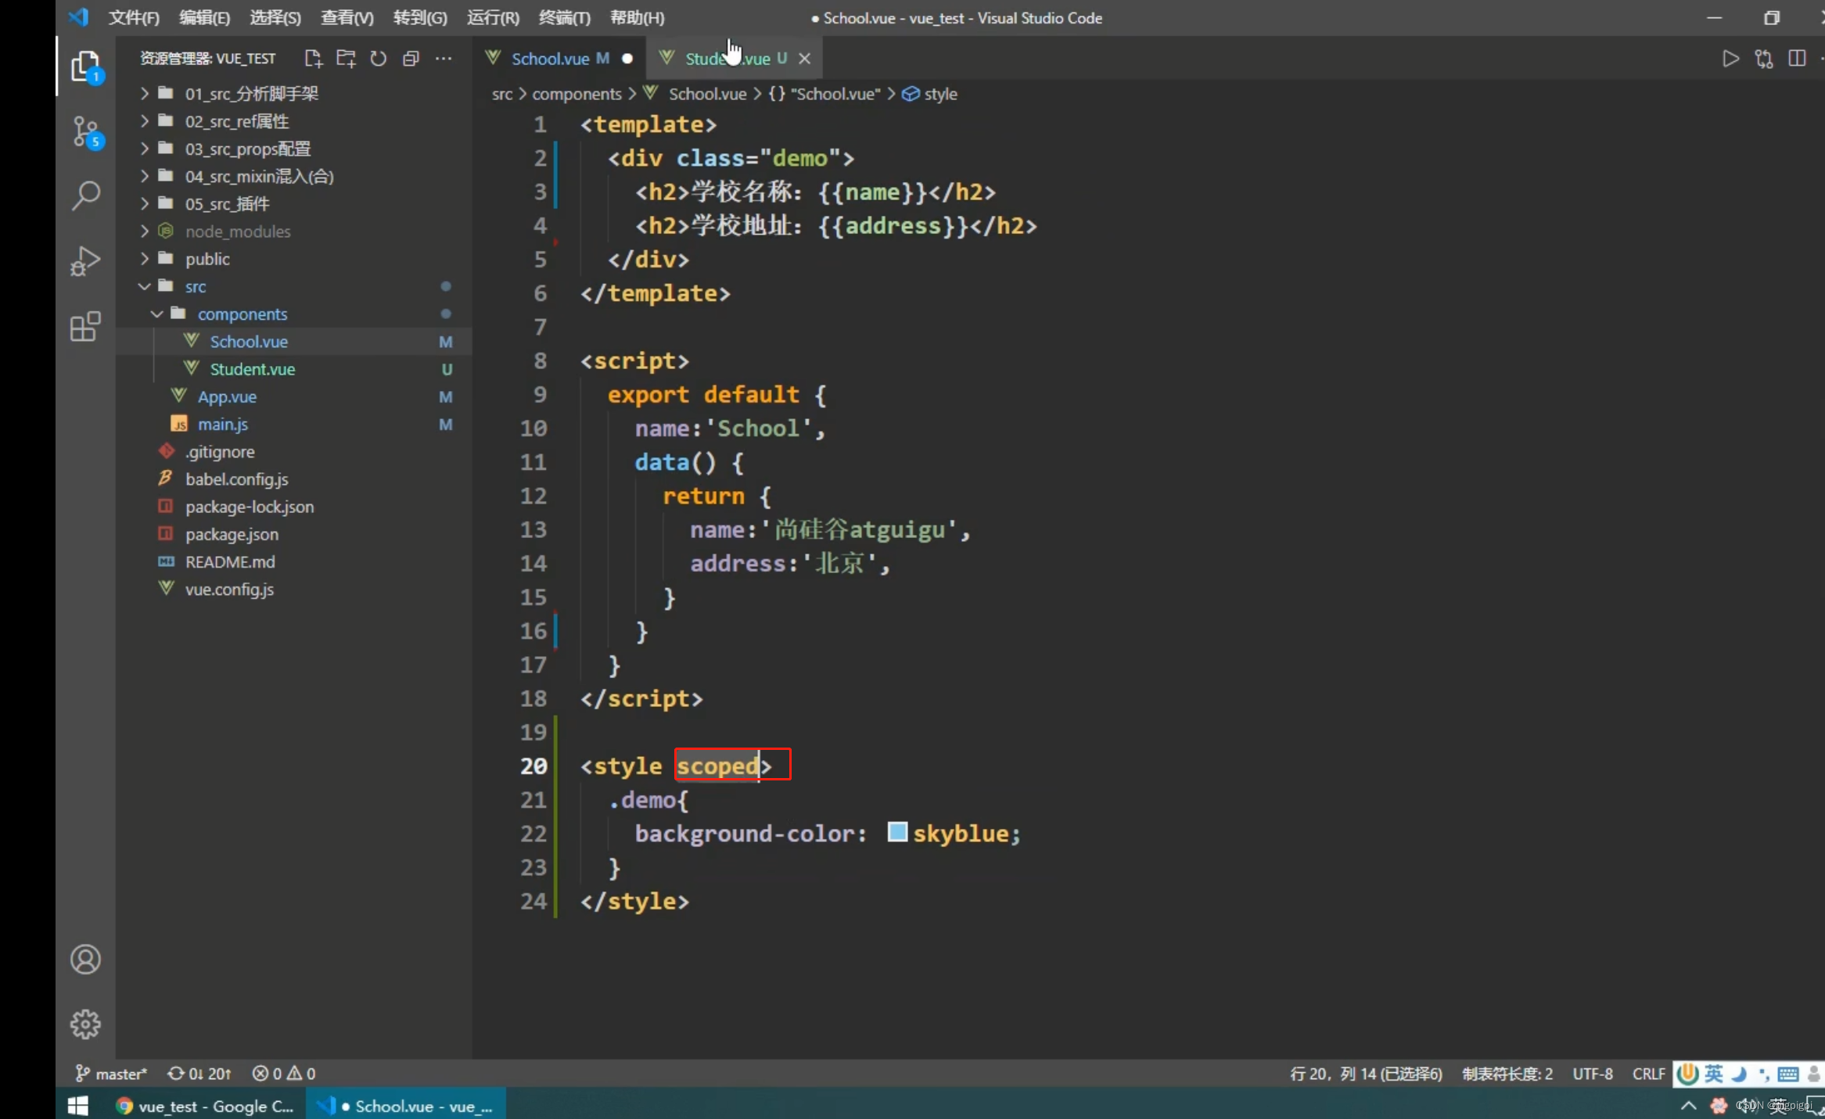Screen dimensions: 1825x1119
Task: Open the 运行(R) menu
Action: pos(493,17)
